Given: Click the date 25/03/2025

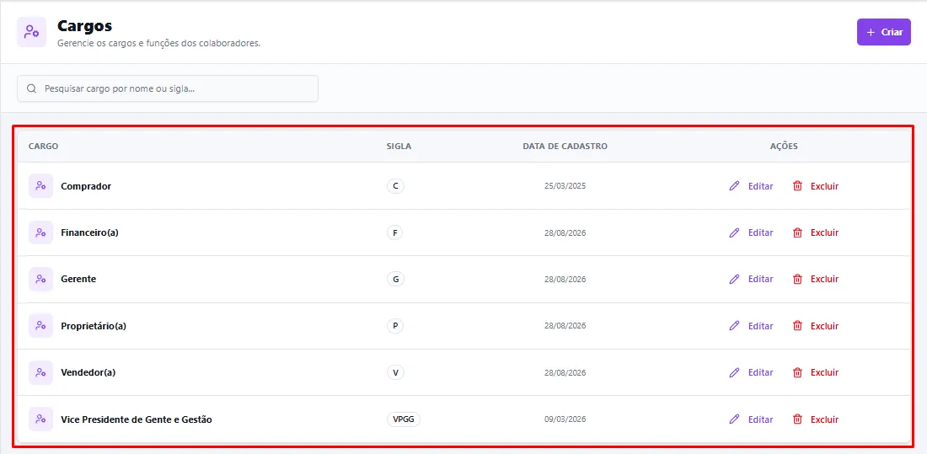Looking at the screenshot, I should pyautogui.click(x=565, y=185).
